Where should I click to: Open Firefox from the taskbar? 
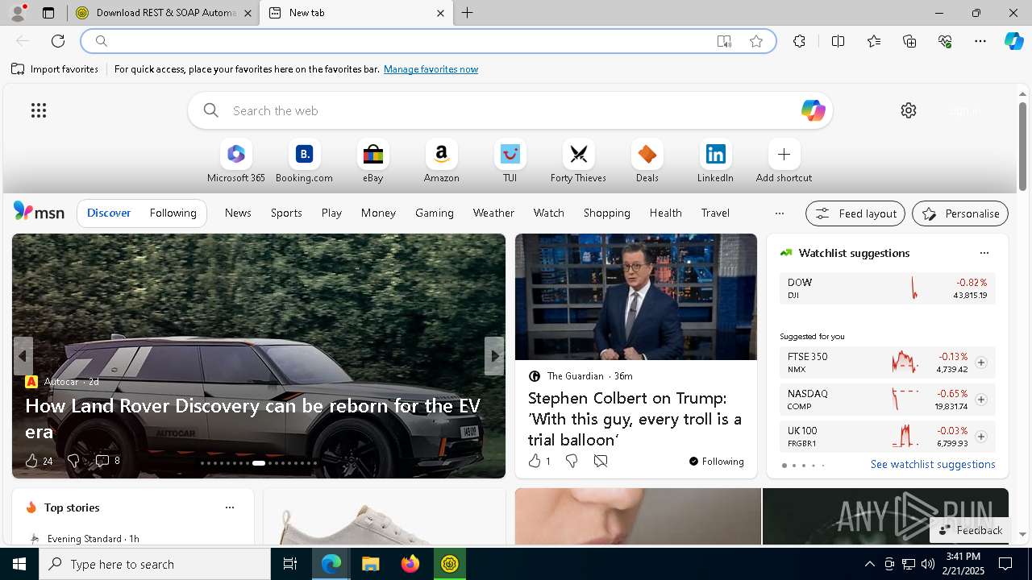[410, 564]
